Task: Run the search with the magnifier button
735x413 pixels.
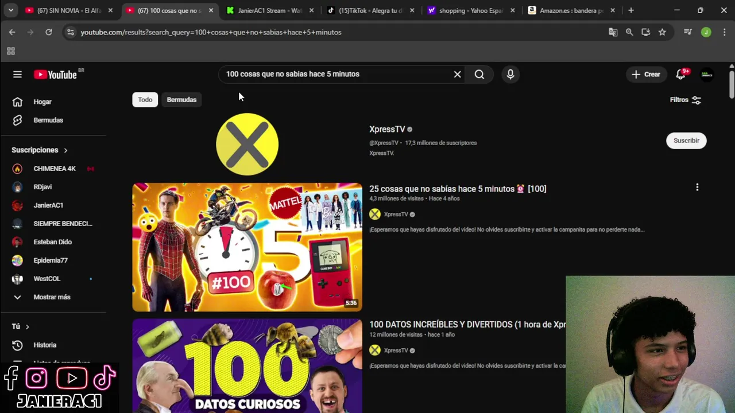Action: coord(479,74)
